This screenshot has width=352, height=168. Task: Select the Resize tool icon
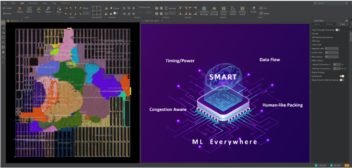[x=29, y=8]
